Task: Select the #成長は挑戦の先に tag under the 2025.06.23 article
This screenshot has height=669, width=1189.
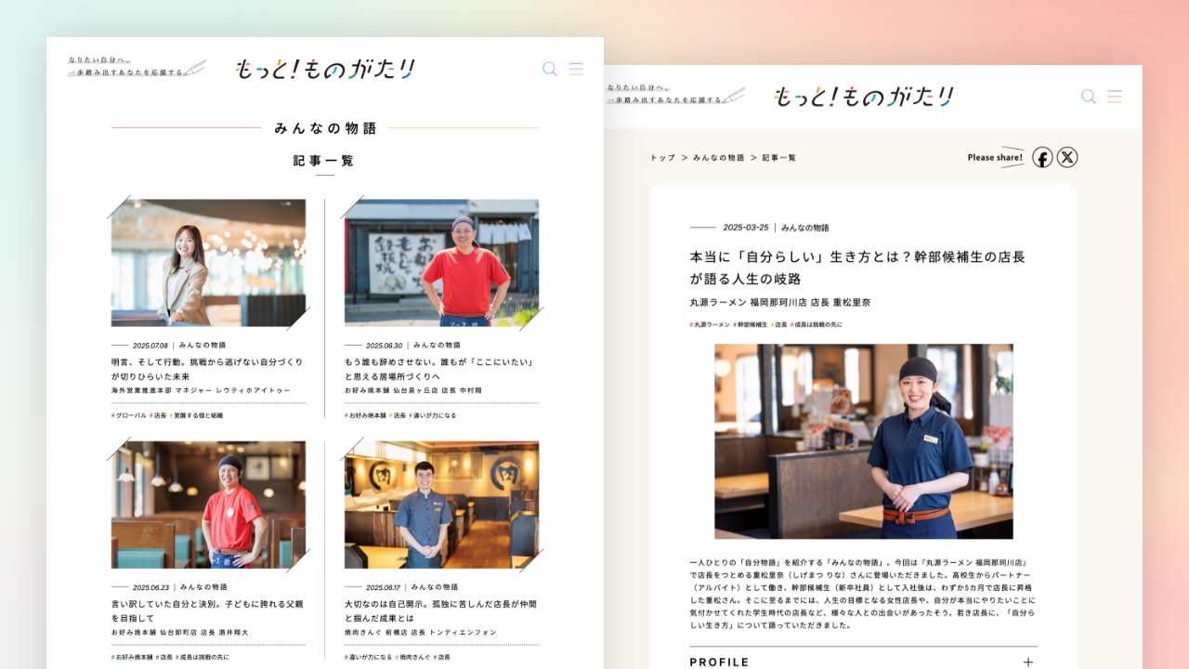Action: click(x=202, y=657)
